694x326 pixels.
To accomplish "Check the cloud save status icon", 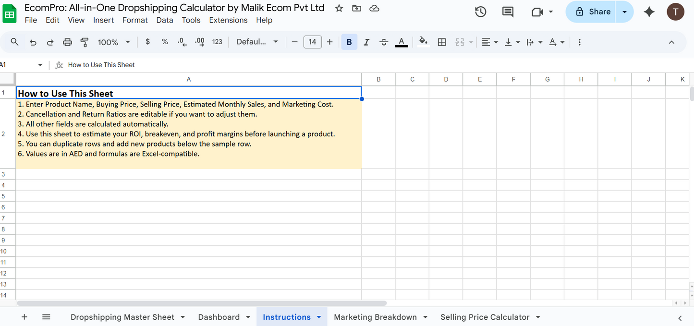I will click(x=375, y=8).
